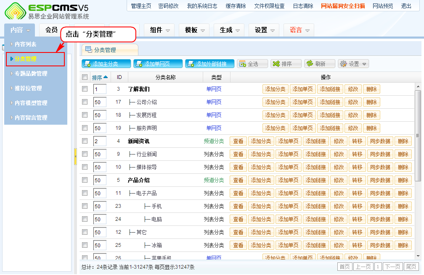Open the 内容 dropdown menu
Viewport: 424px width, 275px height.
pos(20,30)
